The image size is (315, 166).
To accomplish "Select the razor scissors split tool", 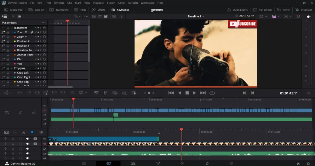I will (x=24, y=132).
